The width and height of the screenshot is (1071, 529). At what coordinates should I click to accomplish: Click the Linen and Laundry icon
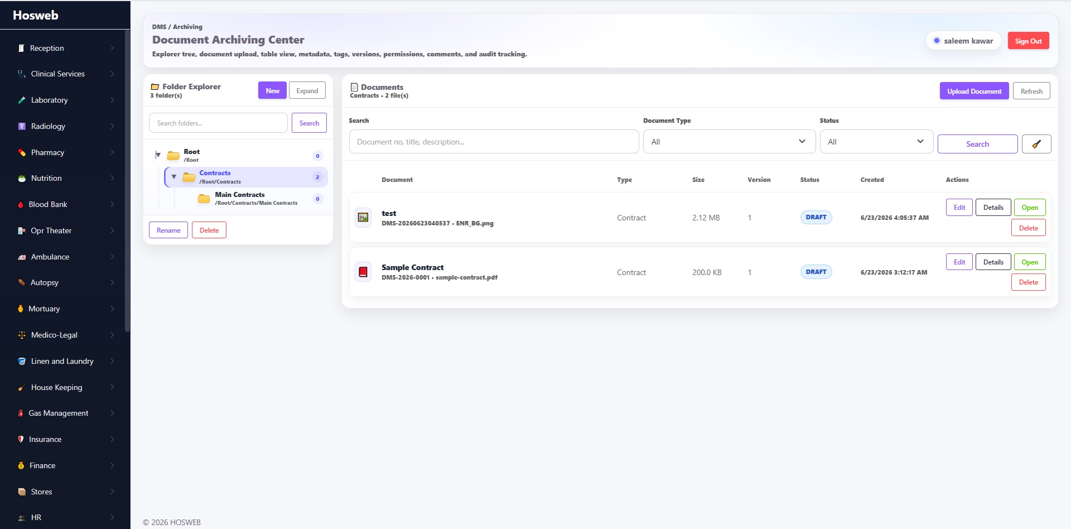[22, 361]
